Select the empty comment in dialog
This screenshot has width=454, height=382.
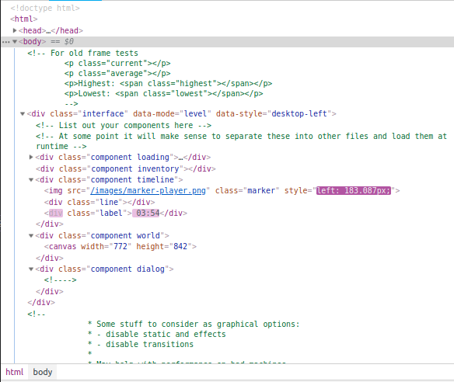click(x=60, y=280)
